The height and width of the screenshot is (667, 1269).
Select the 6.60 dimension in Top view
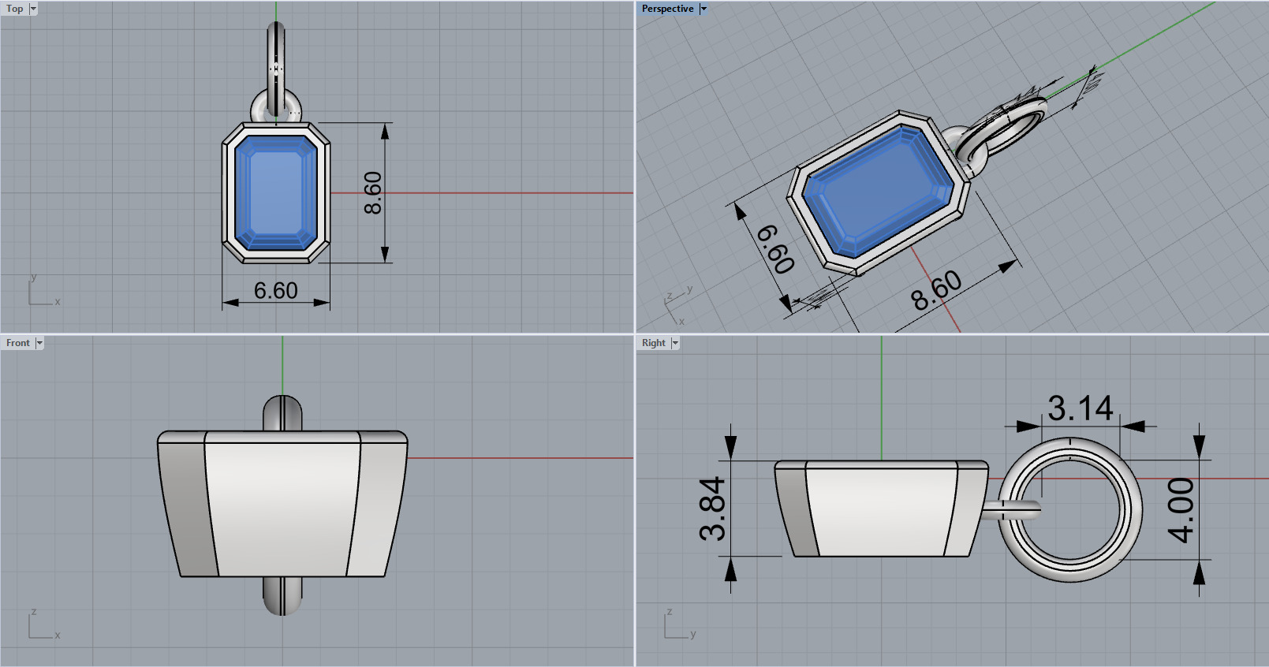click(x=276, y=291)
